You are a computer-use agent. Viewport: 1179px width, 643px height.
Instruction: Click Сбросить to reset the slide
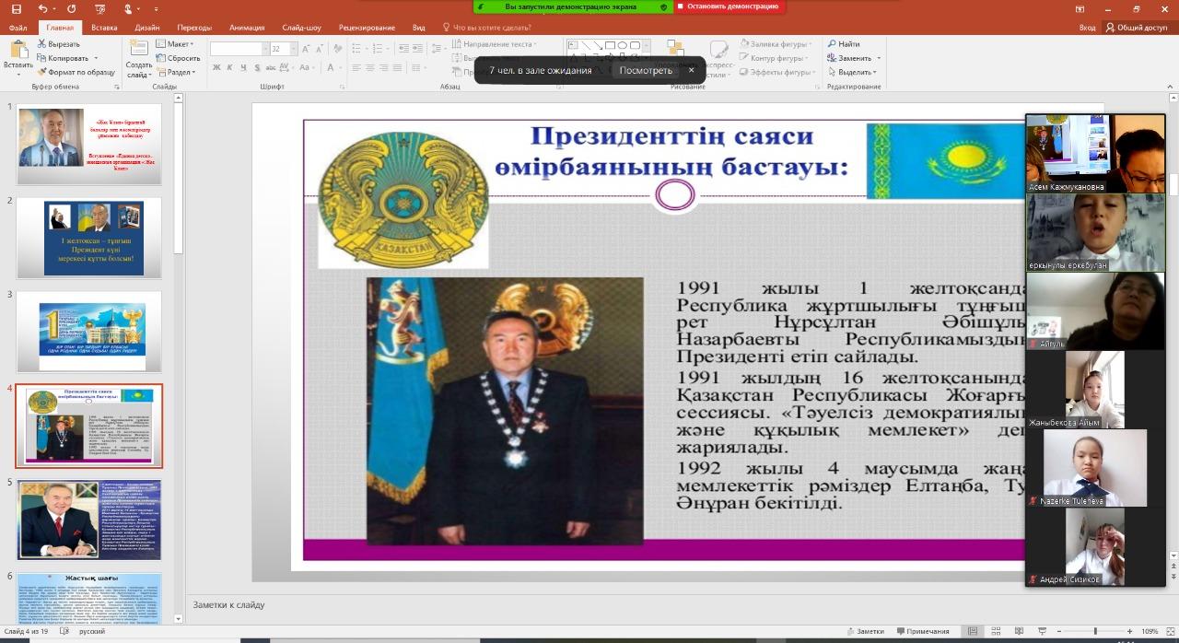pyautogui.click(x=178, y=58)
